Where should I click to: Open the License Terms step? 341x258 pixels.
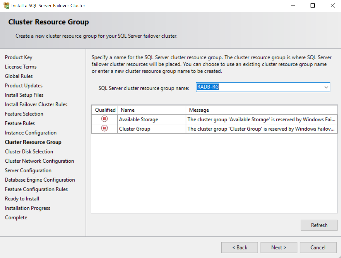(x=21, y=67)
